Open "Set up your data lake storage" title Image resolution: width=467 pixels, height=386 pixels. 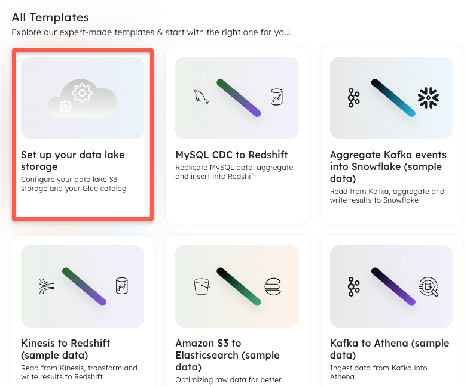coord(73,160)
